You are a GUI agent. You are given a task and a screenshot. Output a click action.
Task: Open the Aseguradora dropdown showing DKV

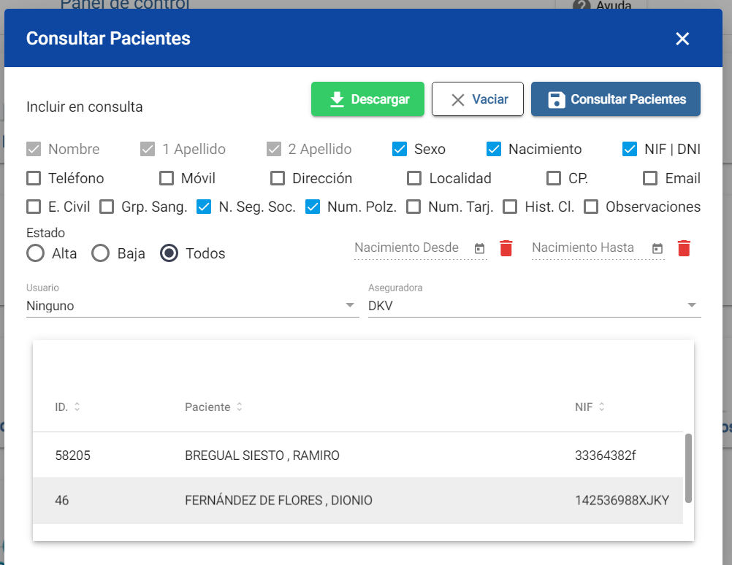[691, 305]
